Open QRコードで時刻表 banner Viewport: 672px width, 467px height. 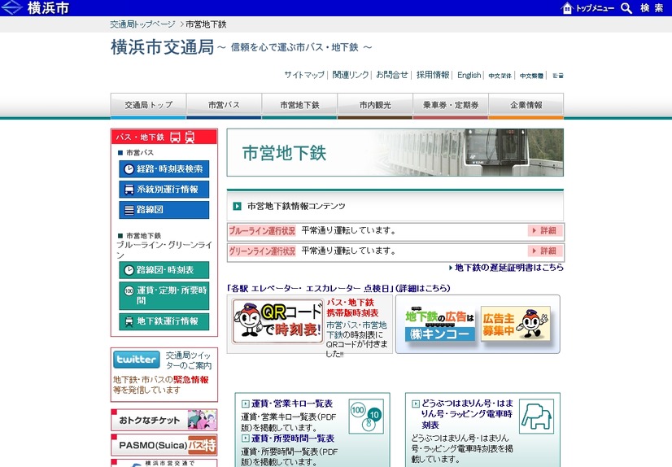tap(277, 321)
